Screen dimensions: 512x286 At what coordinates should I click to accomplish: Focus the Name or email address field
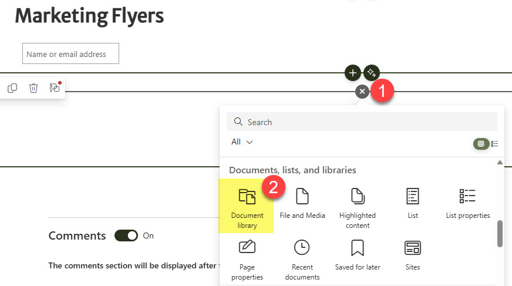point(70,53)
